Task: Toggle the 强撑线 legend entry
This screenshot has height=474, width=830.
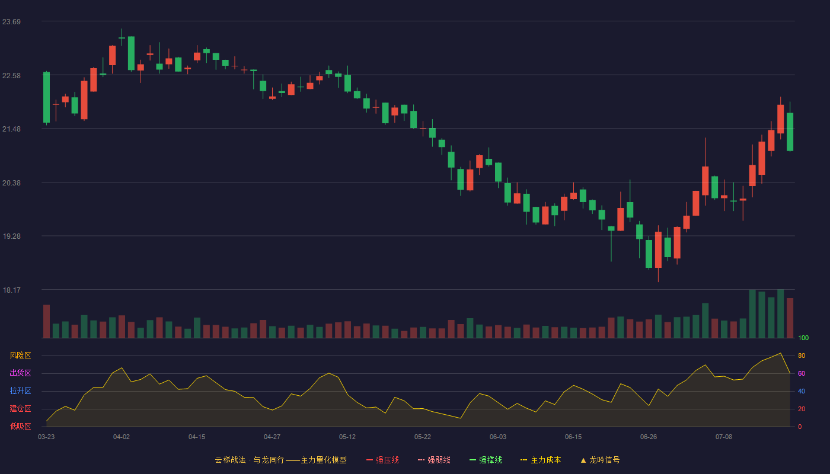Action: (486, 460)
